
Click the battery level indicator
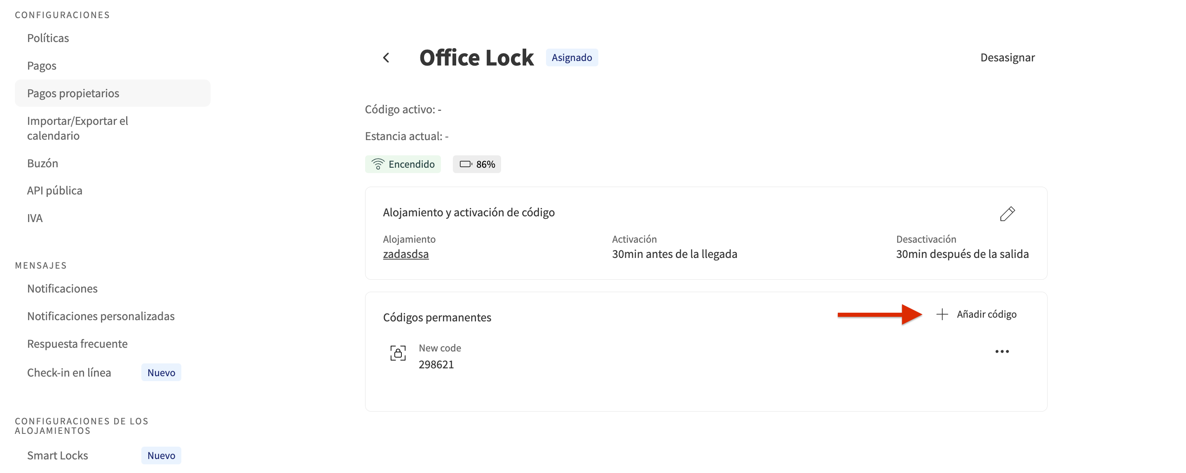(477, 164)
